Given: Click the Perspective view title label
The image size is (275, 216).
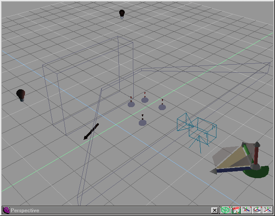Looking at the screenshot, I should [25, 210].
